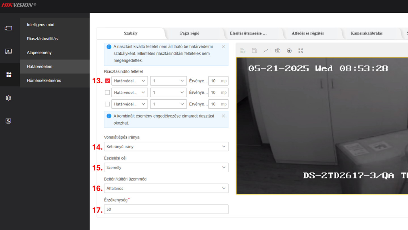Capture a snapshot with camera icon
Image resolution: width=408 pixels, height=230 pixels.
[278, 51]
